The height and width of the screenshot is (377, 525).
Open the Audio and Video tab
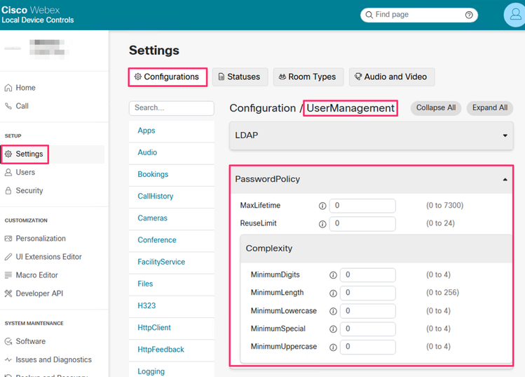392,77
